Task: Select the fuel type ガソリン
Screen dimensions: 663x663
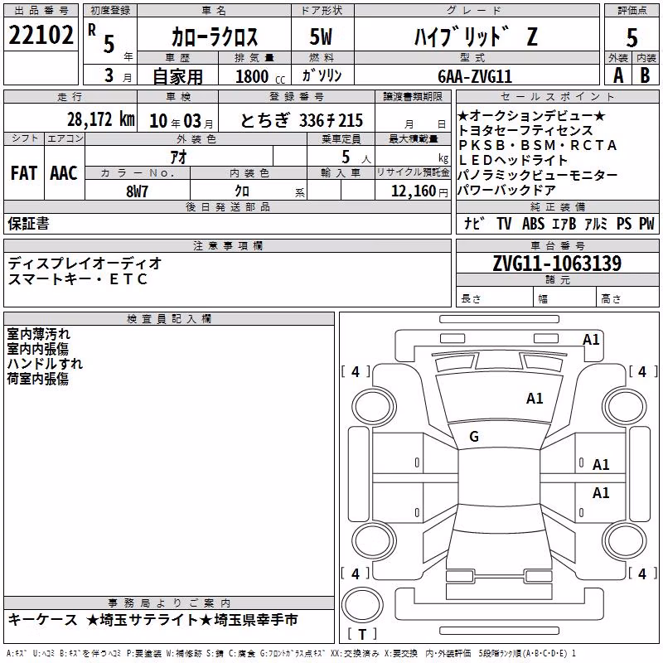Action: click(322, 75)
